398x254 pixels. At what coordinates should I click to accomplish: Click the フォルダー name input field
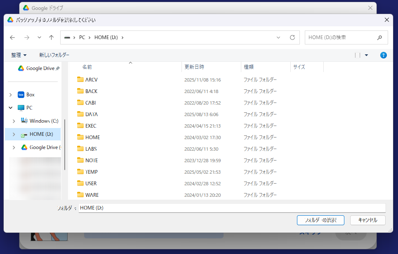click(231, 208)
